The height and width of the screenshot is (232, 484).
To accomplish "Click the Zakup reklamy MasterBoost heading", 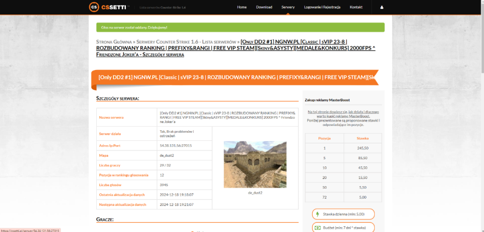I will [x=327, y=100].
